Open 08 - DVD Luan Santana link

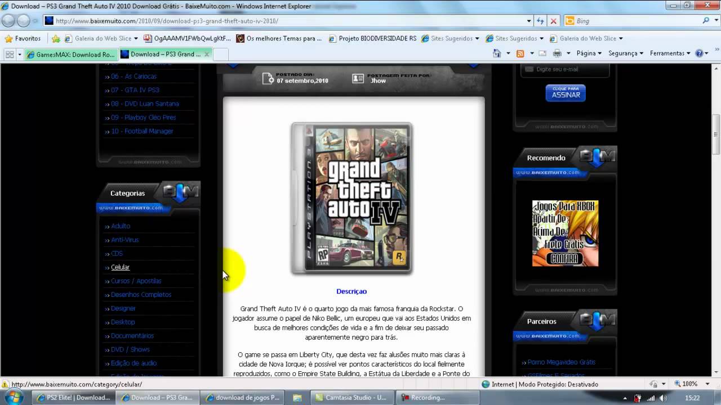point(145,103)
